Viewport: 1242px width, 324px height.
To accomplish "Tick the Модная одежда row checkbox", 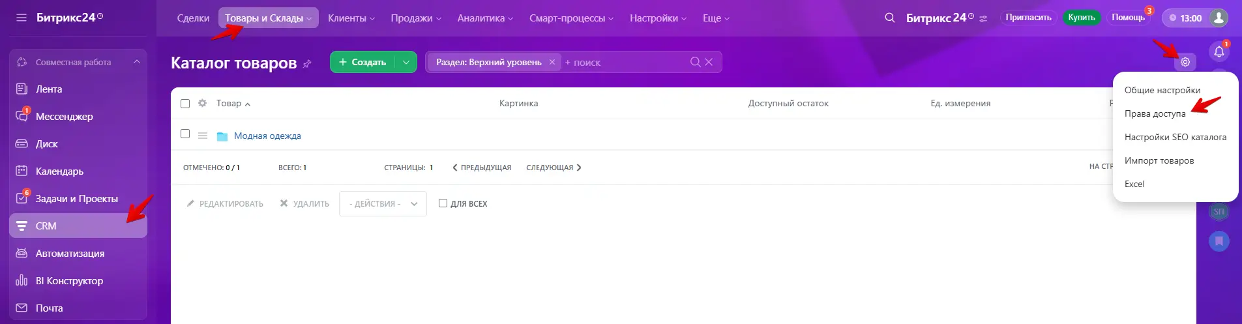I will (x=185, y=134).
